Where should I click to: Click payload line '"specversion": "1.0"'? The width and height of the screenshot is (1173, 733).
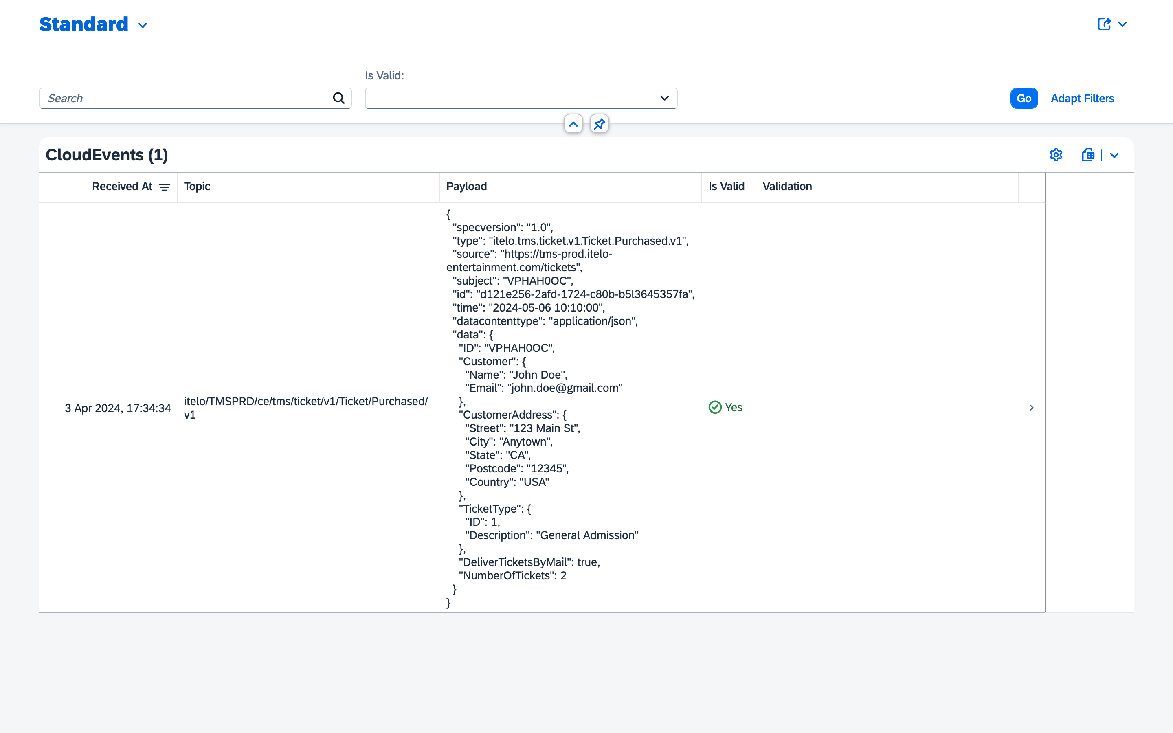503,227
